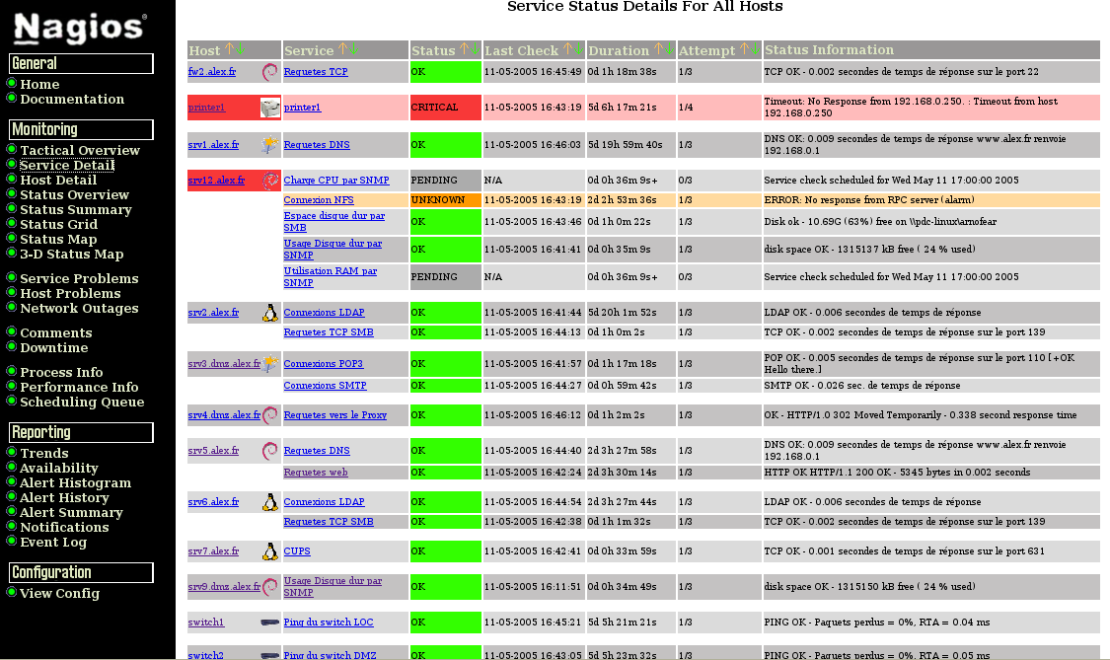Viewport: 1110px width, 660px height.
Task: Open View Config under Configuration
Action: pyautogui.click(x=59, y=594)
